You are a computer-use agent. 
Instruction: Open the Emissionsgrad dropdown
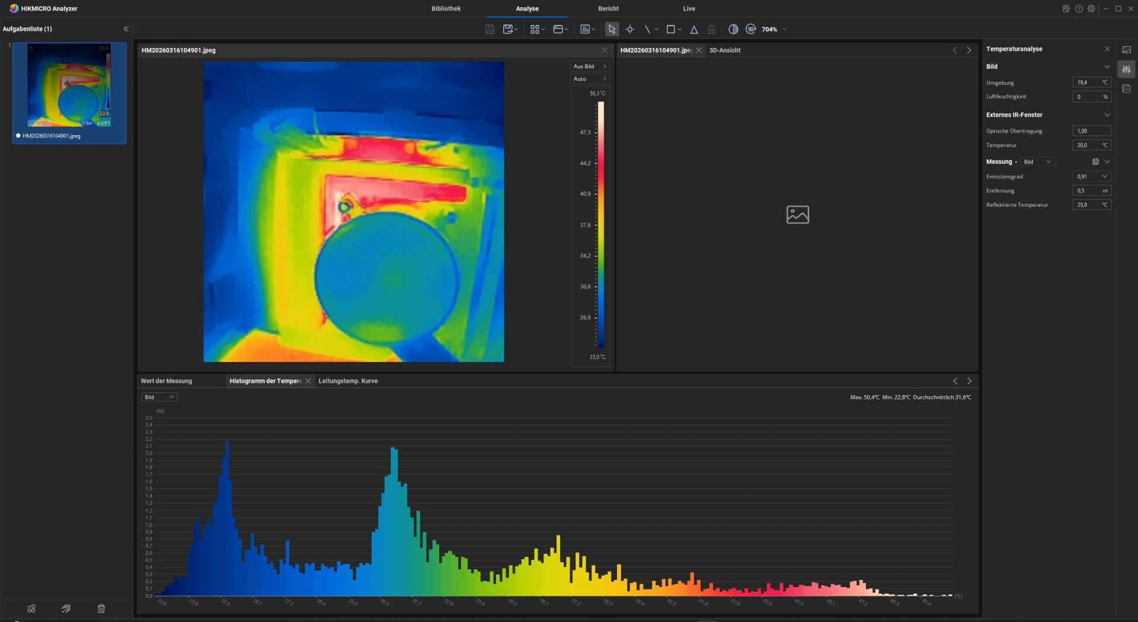1104,177
